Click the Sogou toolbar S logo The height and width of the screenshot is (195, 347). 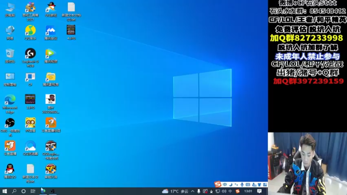coord(218,184)
